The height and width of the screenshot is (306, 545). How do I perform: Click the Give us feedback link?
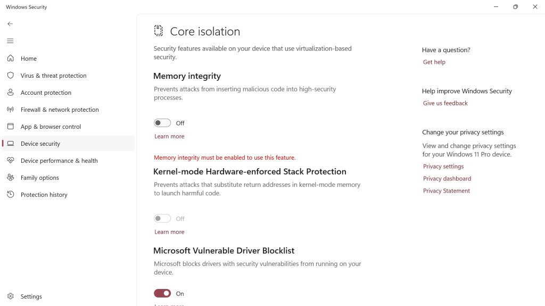coord(445,103)
